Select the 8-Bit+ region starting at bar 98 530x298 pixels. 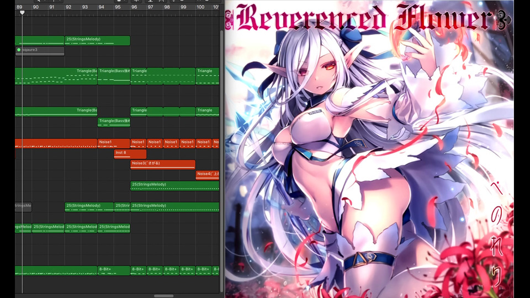pos(171,270)
